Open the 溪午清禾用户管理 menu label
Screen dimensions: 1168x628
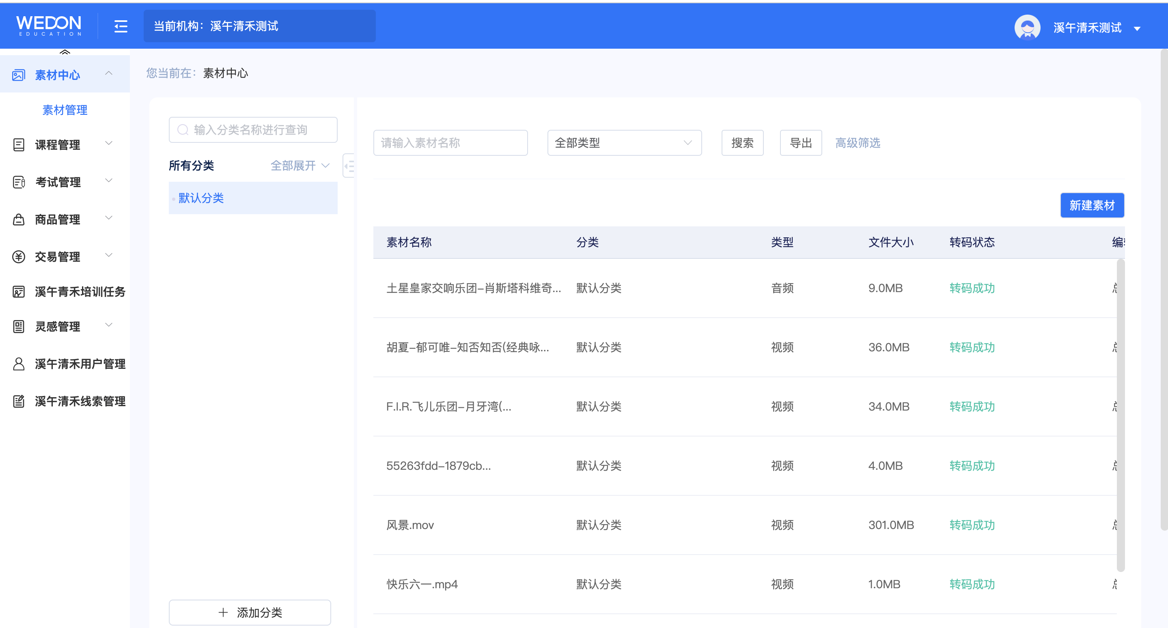click(80, 363)
